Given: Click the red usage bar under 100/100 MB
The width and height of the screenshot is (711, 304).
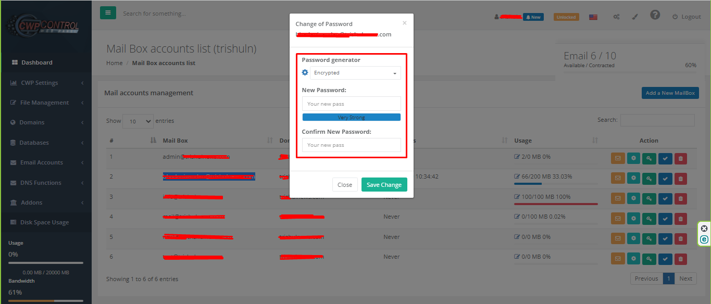Looking at the screenshot, I should [556, 204].
